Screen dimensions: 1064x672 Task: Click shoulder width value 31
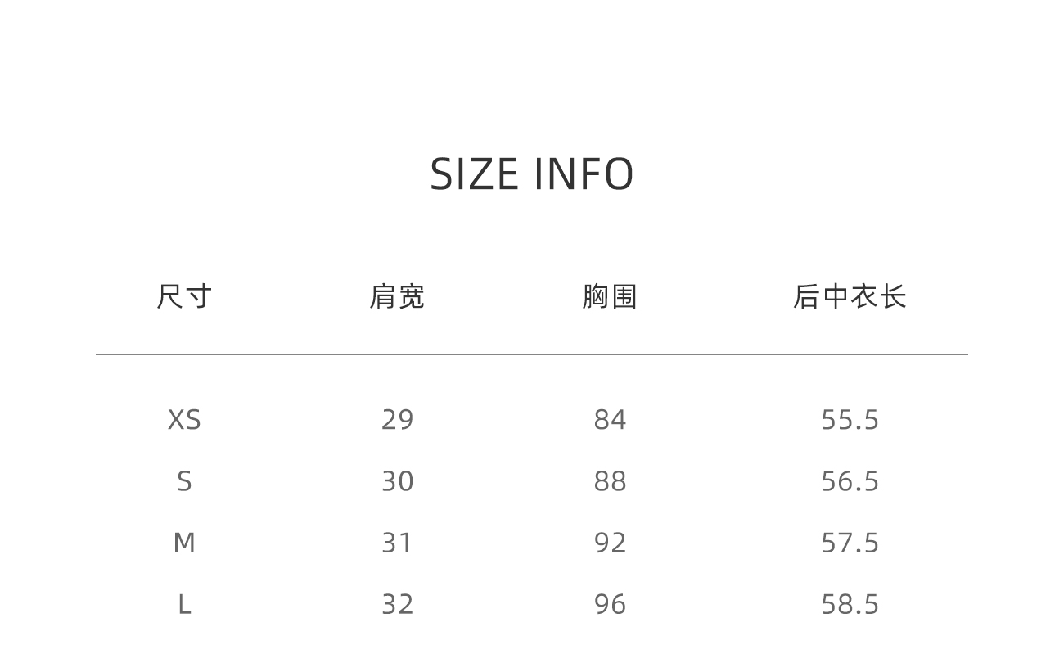(x=397, y=543)
